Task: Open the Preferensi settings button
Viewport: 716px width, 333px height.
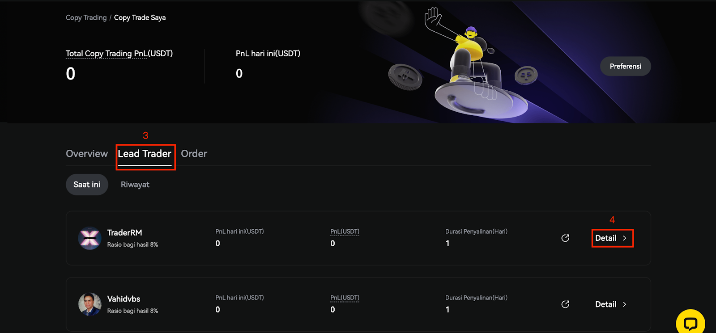Action: [625, 66]
